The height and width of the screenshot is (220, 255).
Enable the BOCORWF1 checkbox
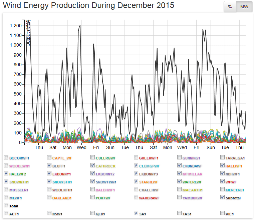(6, 158)
